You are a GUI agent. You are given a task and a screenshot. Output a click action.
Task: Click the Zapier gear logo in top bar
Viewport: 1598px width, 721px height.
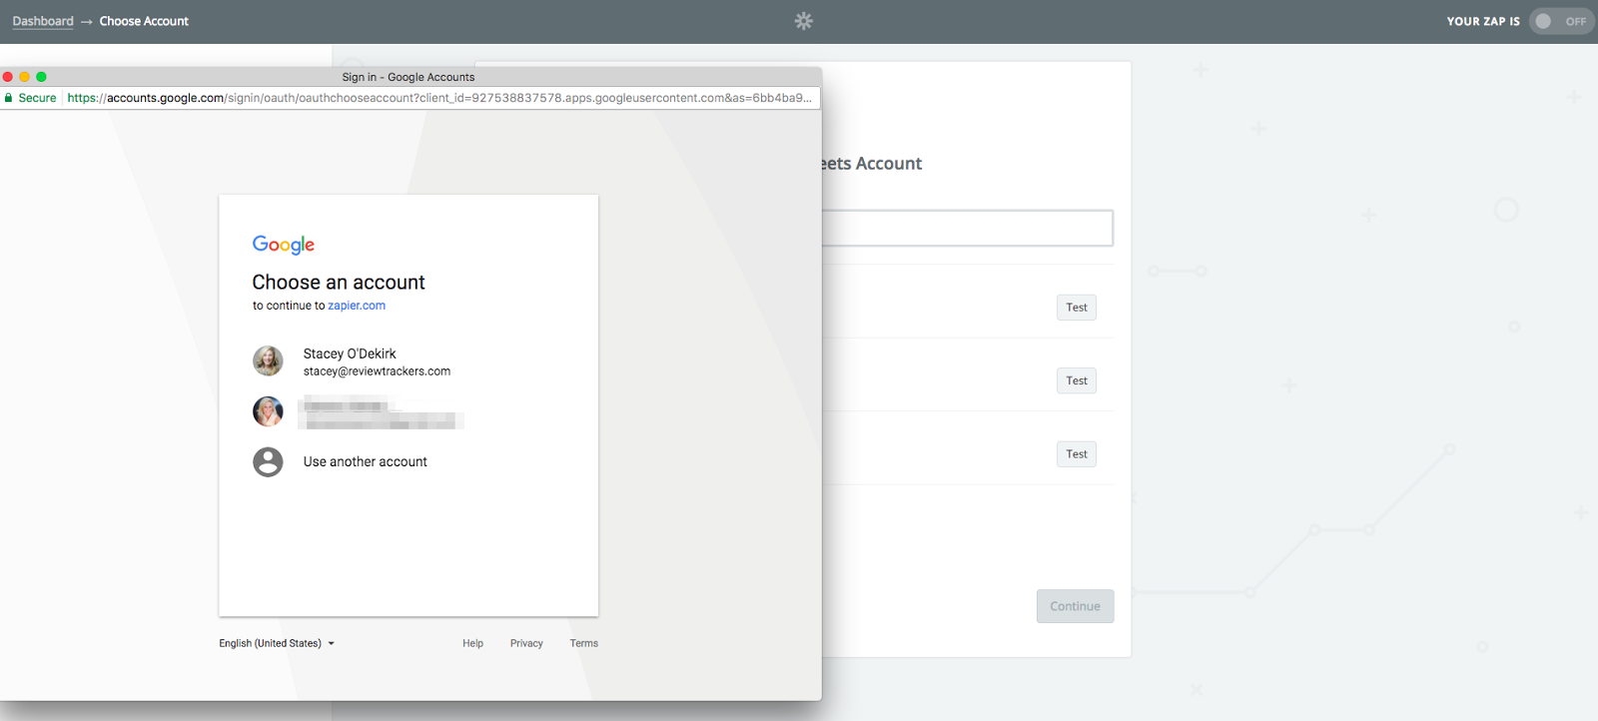(804, 21)
